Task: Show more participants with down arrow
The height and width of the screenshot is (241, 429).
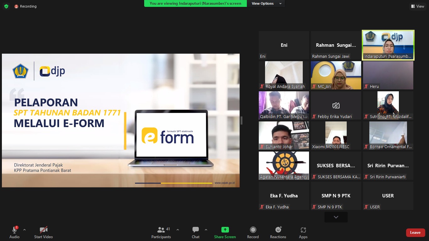Action: coord(336,217)
